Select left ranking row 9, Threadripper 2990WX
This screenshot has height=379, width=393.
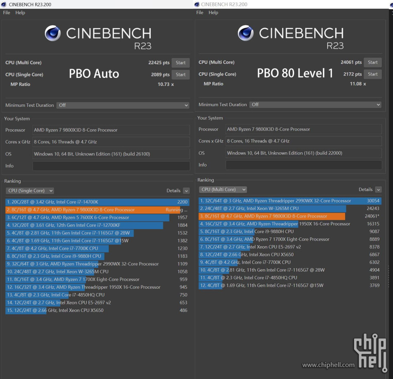[97, 264]
